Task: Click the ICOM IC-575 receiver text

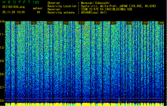Action: [106, 9]
